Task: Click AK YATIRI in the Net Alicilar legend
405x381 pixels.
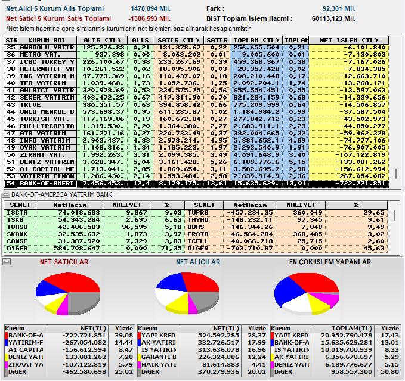Action: click(x=159, y=343)
